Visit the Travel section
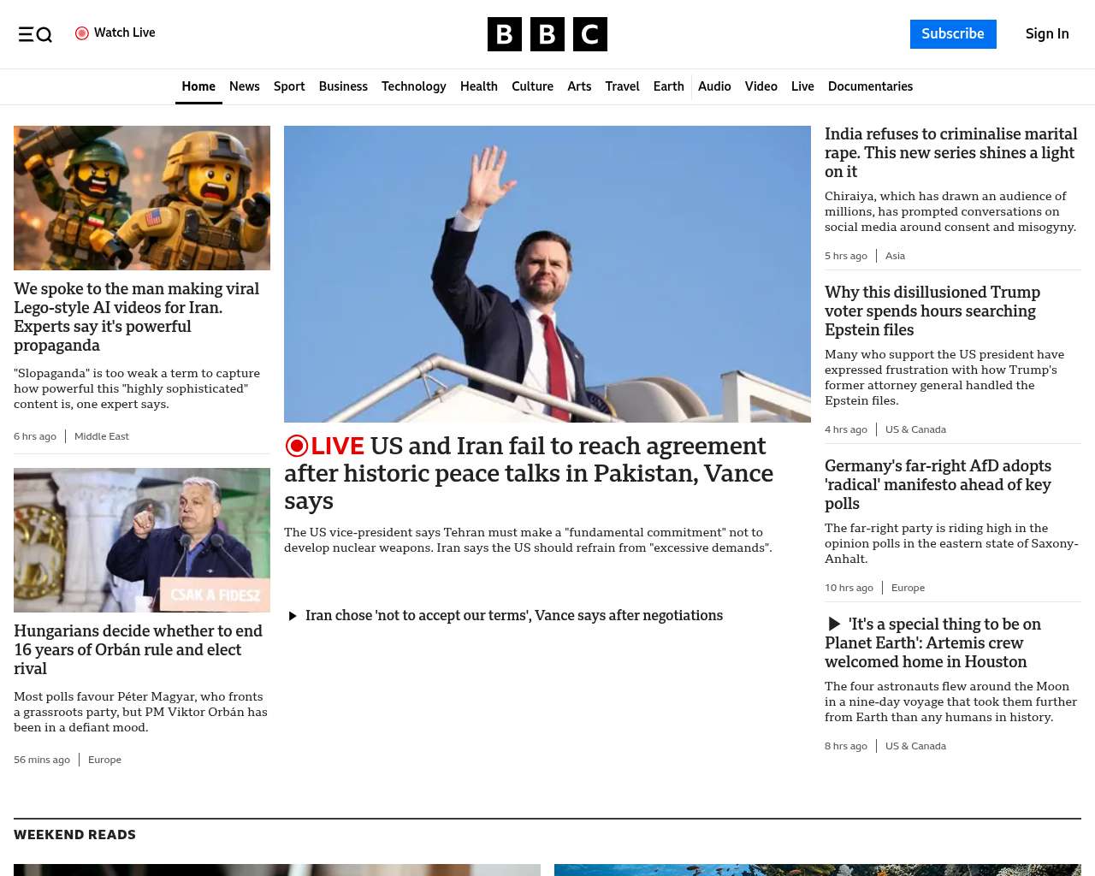This screenshot has width=1095, height=876. tap(622, 86)
